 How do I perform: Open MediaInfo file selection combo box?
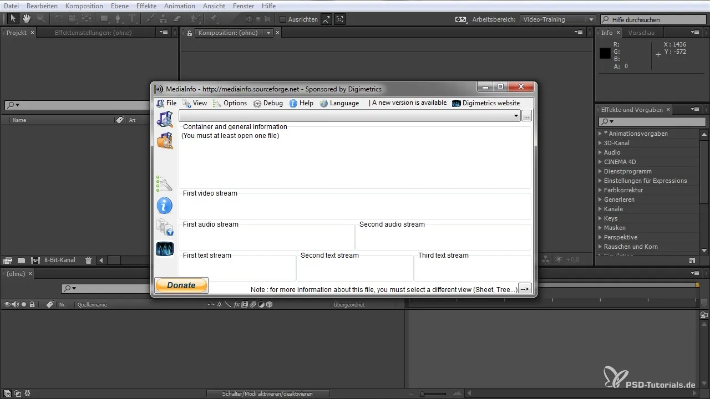click(x=349, y=116)
